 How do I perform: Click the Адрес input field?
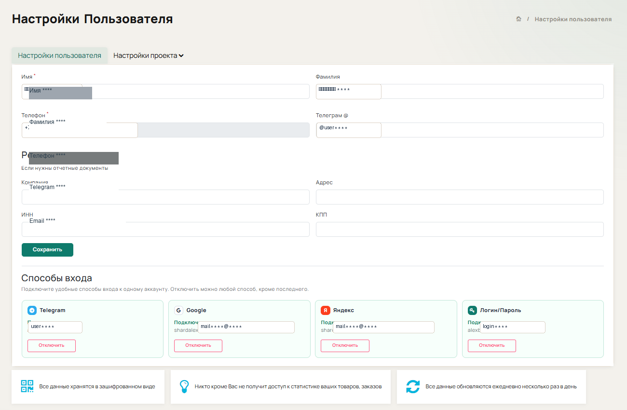point(460,197)
